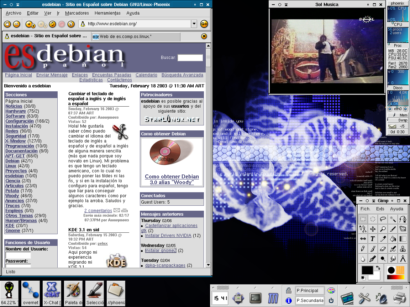The width and height of the screenshot is (410, 307).
Task: Open the Fich. menu in Gimp
Action: coord(365,209)
